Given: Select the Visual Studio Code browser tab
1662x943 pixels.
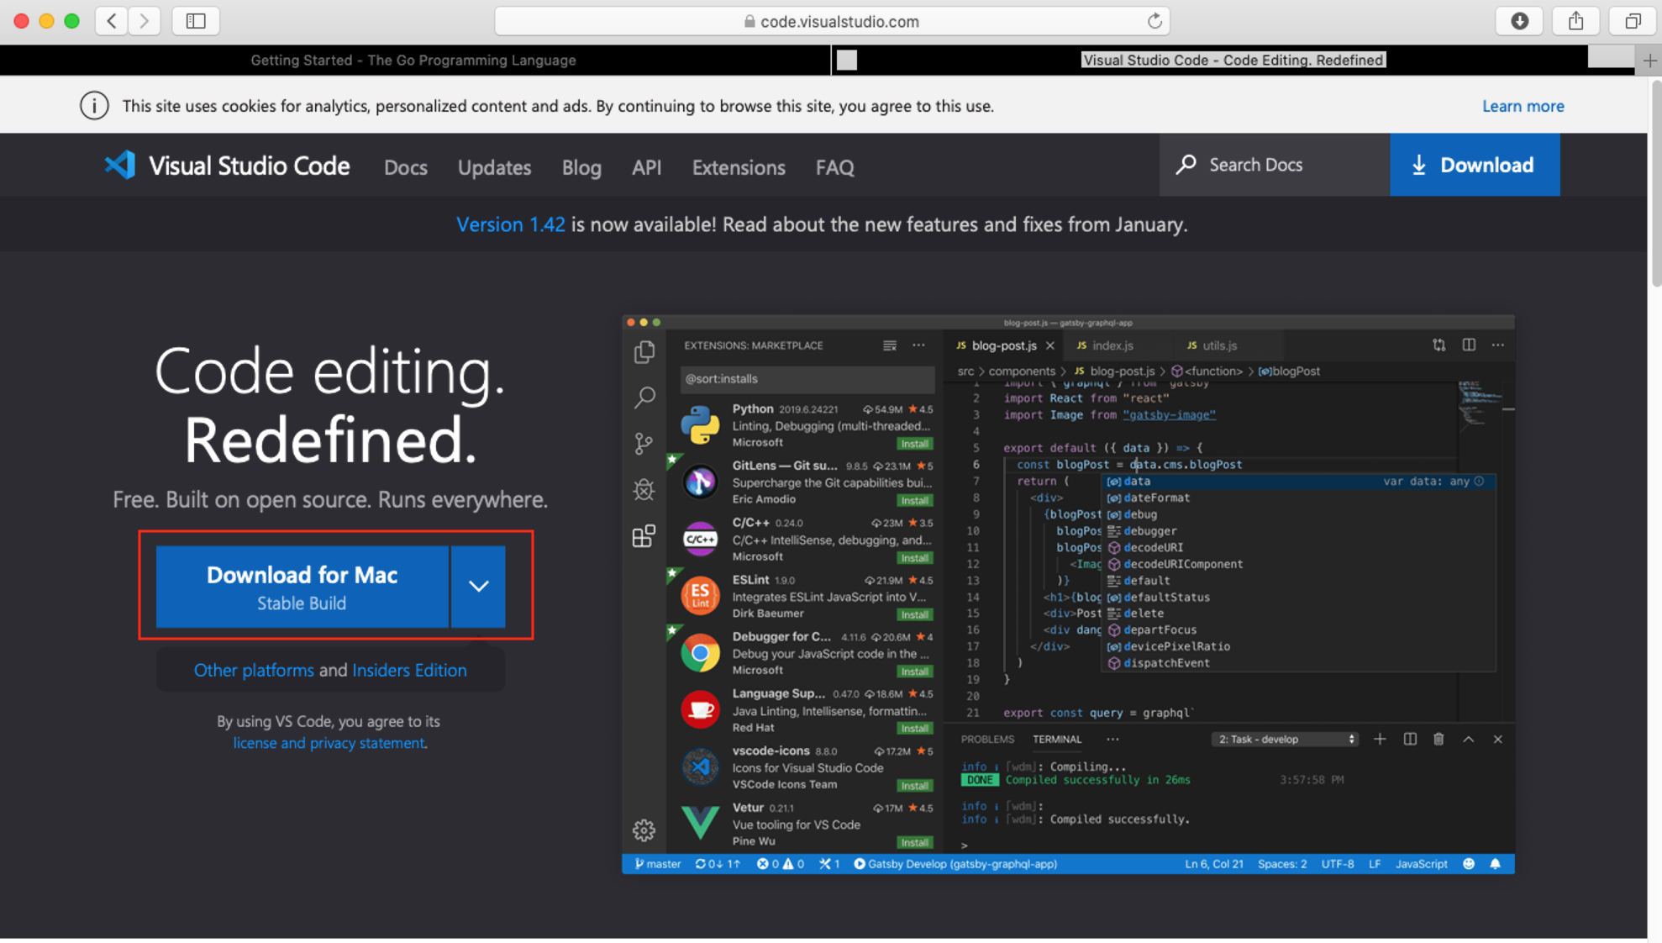Looking at the screenshot, I should tap(1233, 61).
